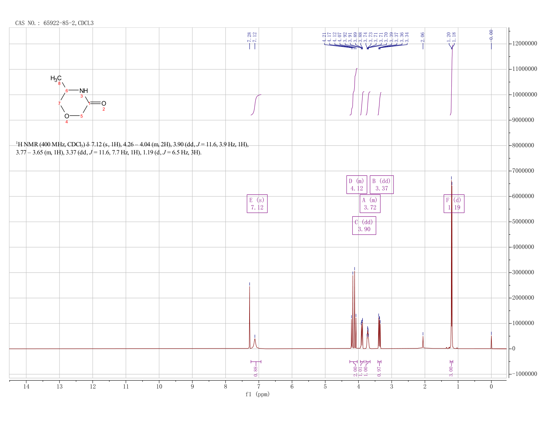Click the CDCl3 solvent peak at 7.28 ppm

pyautogui.click(x=250, y=317)
